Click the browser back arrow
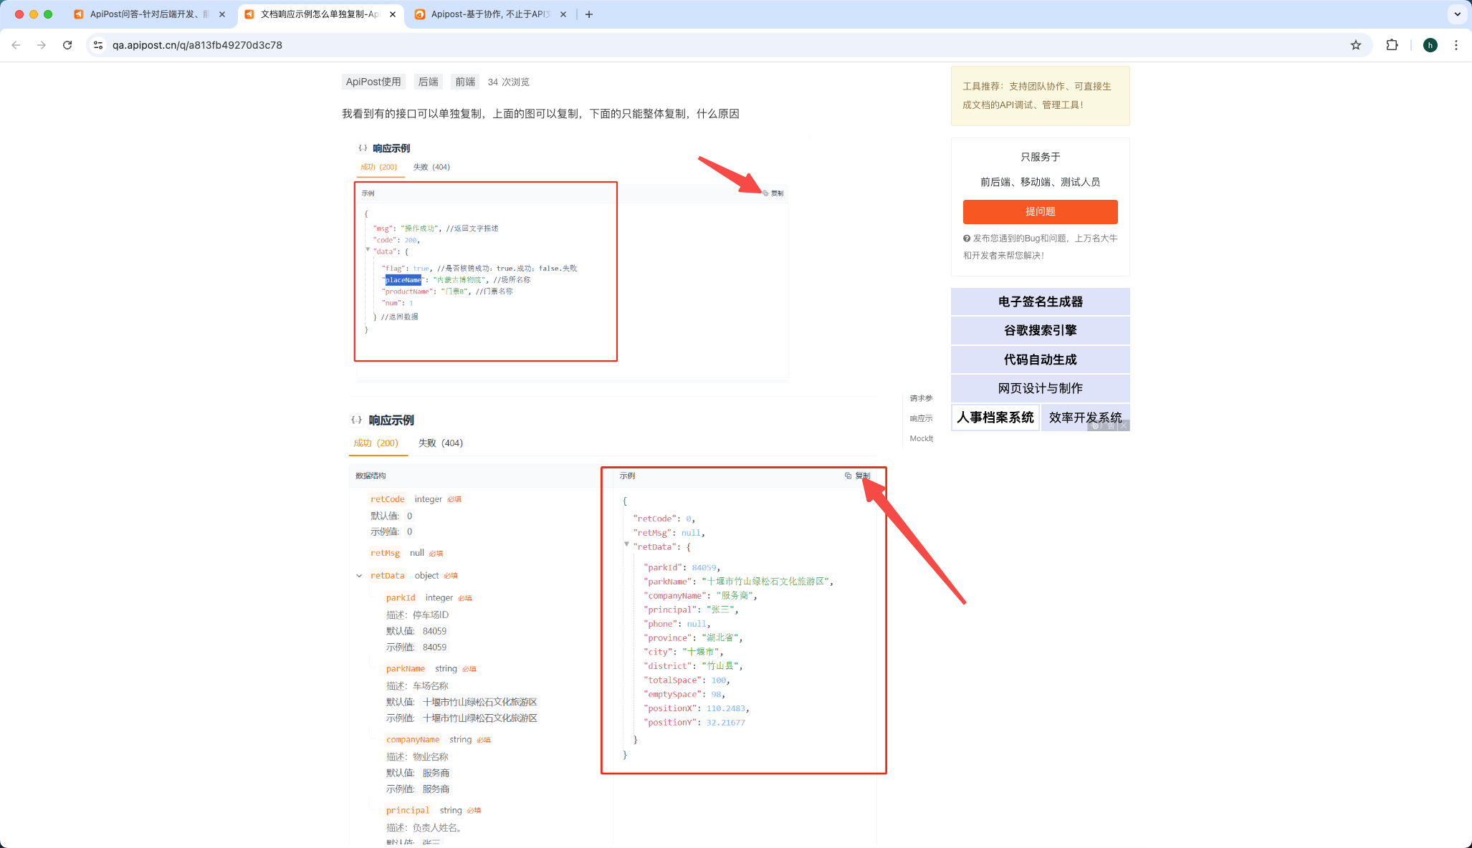This screenshot has width=1472, height=848. click(x=16, y=45)
